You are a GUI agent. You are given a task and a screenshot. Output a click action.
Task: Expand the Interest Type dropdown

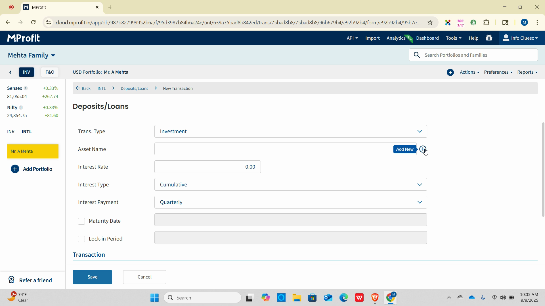click(290, 184)
